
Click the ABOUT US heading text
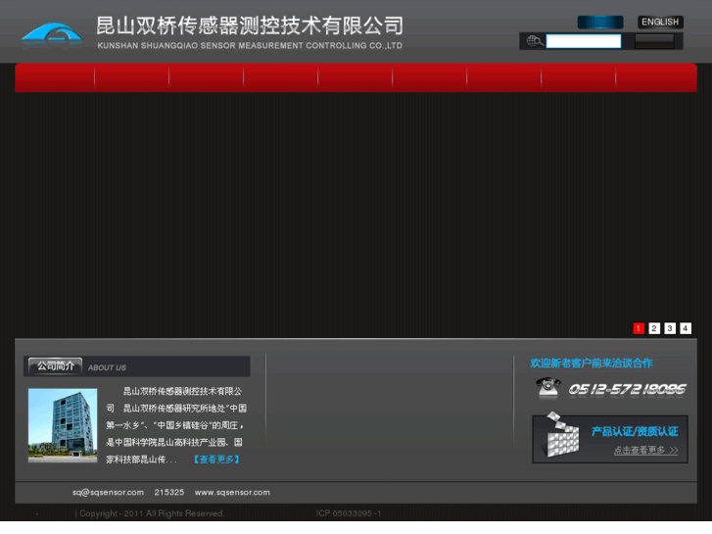pos(107,367)
